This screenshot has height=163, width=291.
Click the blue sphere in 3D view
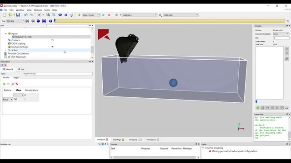coord(173,83)
